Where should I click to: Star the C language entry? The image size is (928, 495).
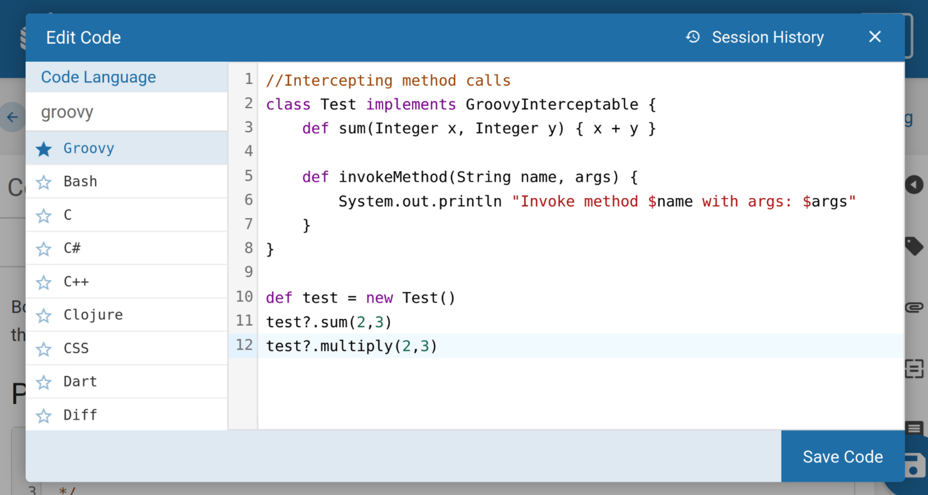click(44, 215)
